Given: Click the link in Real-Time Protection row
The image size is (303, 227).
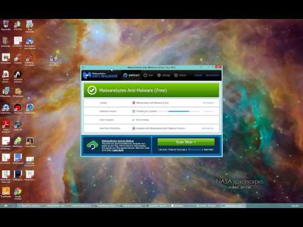Looking at the screenshot, I should pos(208,128).
